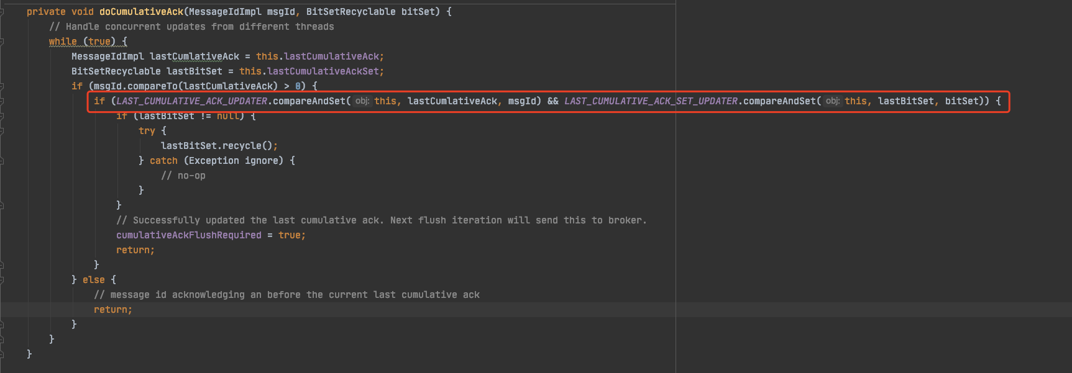Click true inside the while condition
Screen dimensions: 1072x373
[99, 42]
